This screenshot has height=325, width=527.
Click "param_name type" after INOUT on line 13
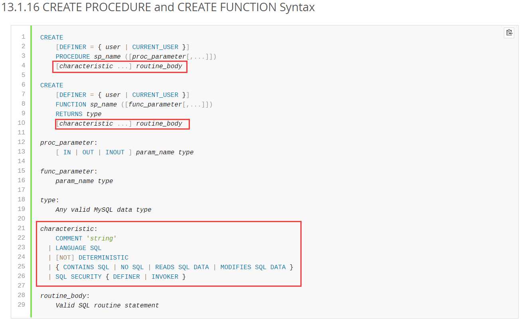(165, 152)
